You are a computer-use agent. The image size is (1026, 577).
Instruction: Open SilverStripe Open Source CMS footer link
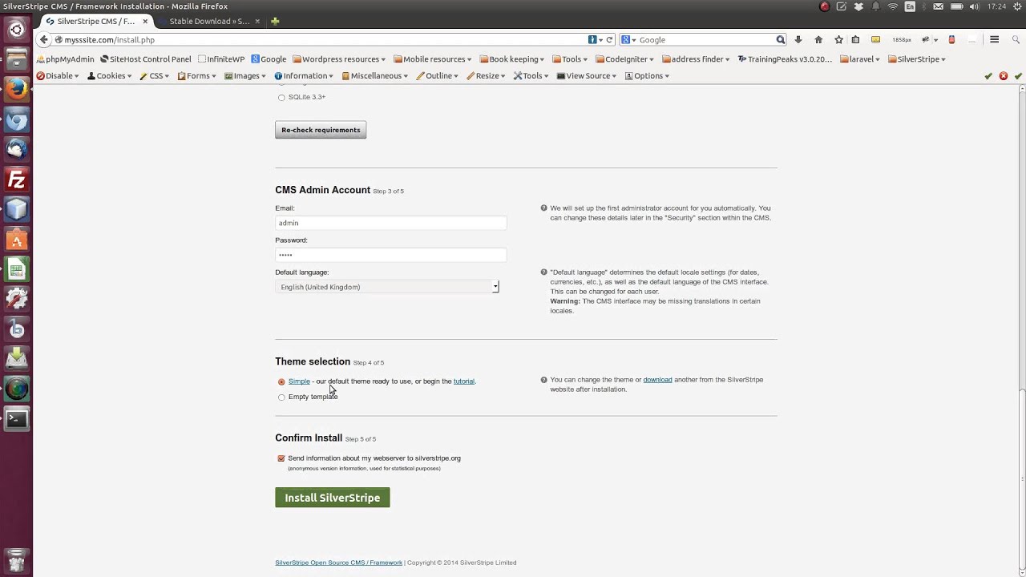point(339,563)
